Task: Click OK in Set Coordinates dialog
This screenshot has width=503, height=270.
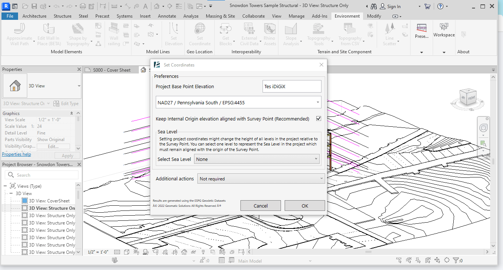Action: click(305, 206)
